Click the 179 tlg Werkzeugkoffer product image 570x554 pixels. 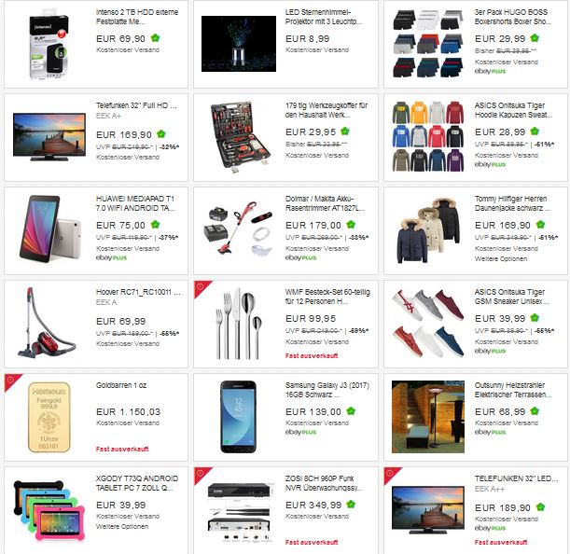(241, 137)
